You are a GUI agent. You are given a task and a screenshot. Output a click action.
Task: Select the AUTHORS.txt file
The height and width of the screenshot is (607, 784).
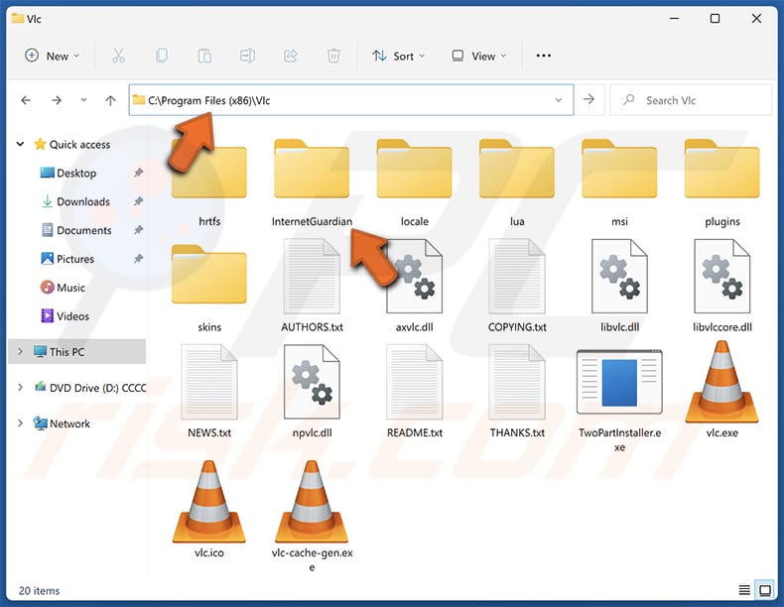pos(312,286)
